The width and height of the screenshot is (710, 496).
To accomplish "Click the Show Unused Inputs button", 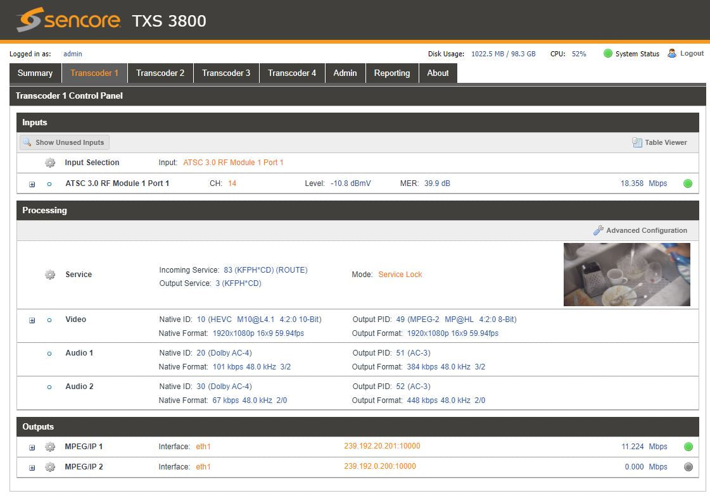I will [x=65, y=142].
